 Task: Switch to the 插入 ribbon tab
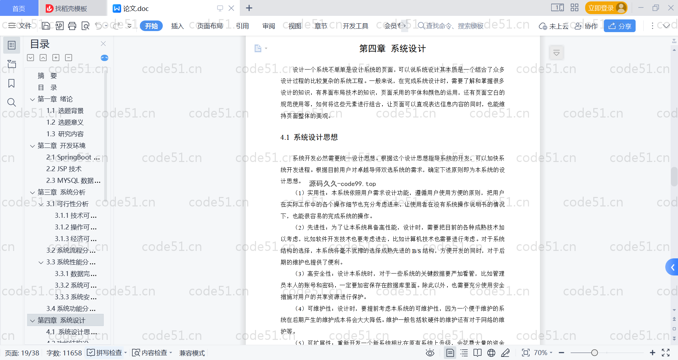click(177, 26)
